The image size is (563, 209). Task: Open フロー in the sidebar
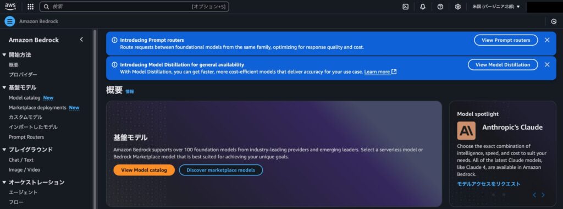pyautogui.click(x=16, y=202)
